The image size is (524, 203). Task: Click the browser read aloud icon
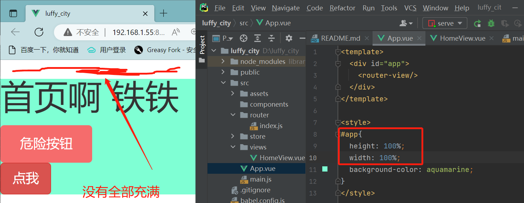[175, 32]
